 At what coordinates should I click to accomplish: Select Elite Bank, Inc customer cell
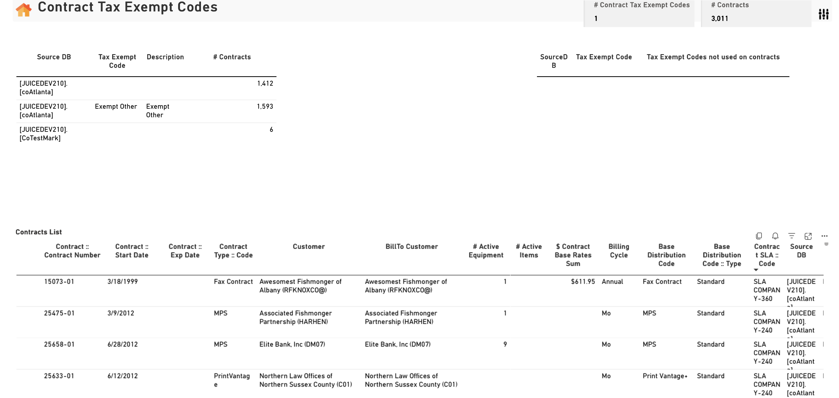point(292,344)
